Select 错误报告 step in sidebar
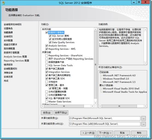The height and width of the screenshot is (140, 152). click(8, 65)
